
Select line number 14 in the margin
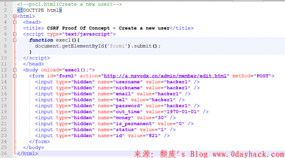[4, 82]
